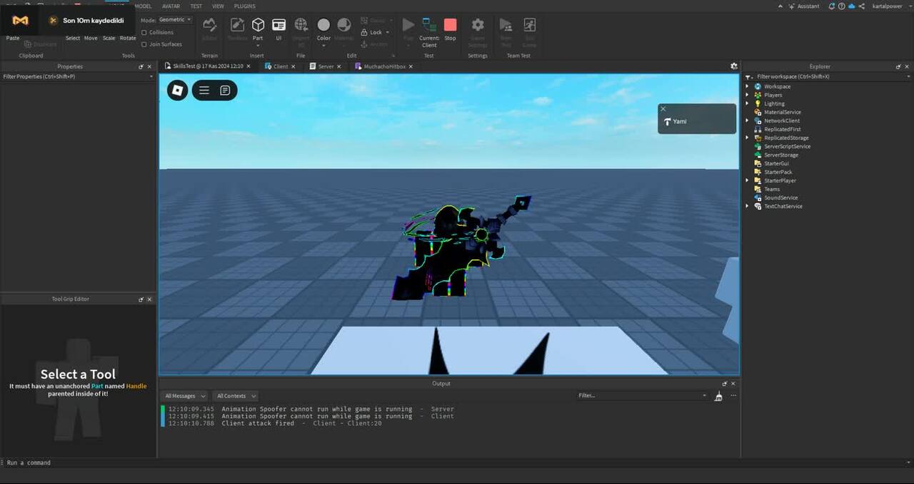Viewport: 914px width, 484px height.
Task: Expand the Lighting tree node
Action: [x=748, y=103]
